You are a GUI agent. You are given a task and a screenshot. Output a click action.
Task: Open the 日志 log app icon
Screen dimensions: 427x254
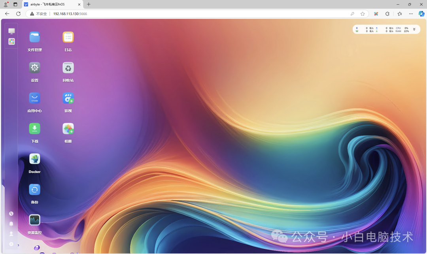tap(68, 37)
